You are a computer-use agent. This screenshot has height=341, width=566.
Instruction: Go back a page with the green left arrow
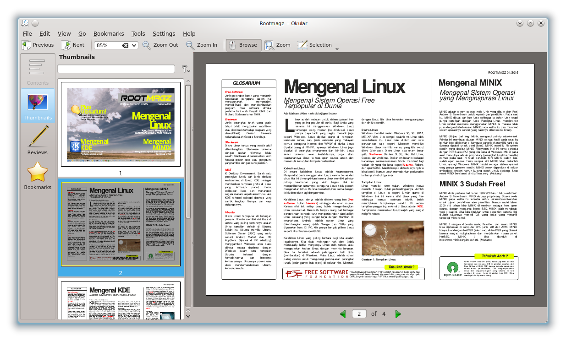click(343, 314)
